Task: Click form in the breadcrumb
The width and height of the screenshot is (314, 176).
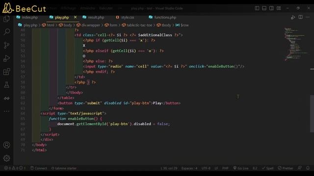Action: 113,25
